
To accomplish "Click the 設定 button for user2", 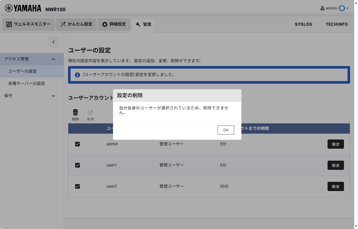I will coord(335,186).
